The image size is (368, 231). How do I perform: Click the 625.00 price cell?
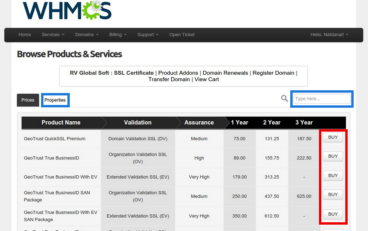point(304,196)
